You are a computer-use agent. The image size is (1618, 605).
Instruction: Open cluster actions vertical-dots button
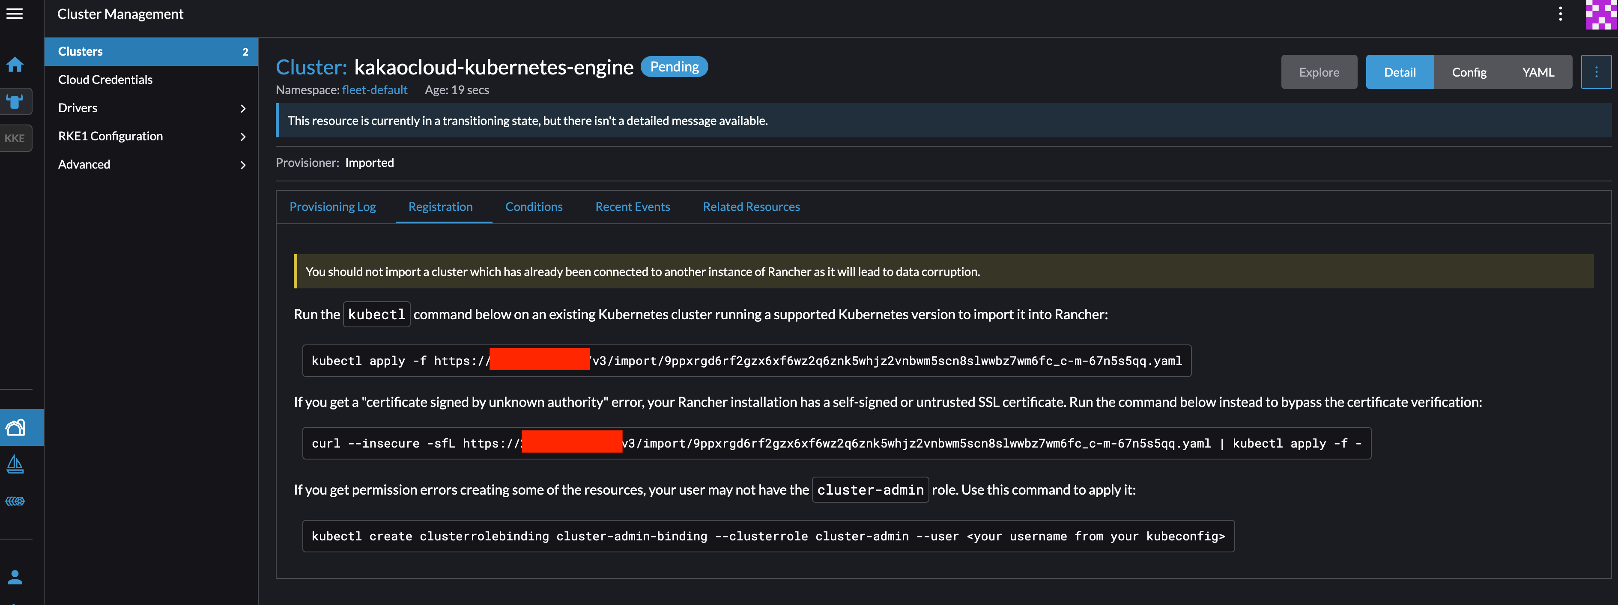tap(1596, 72)
